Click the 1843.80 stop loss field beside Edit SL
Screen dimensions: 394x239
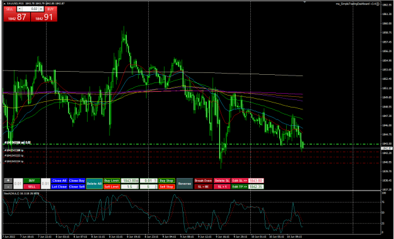point(256,181)
